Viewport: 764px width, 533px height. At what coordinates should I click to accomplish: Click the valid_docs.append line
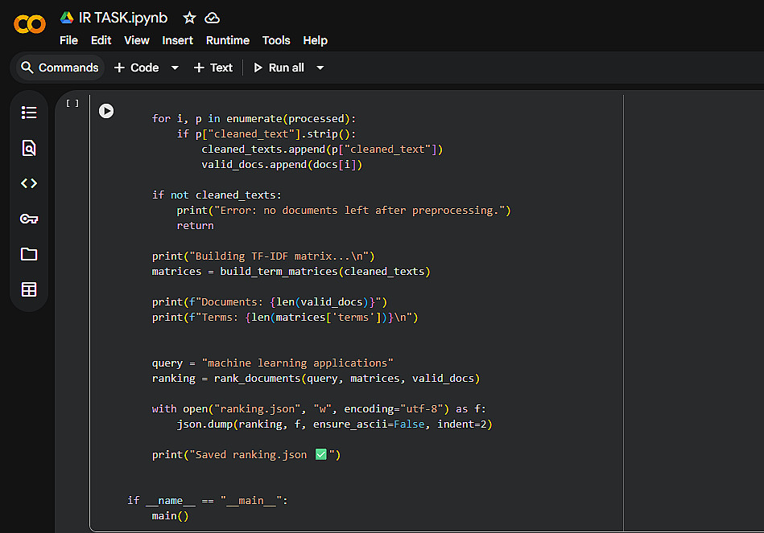point(282,165)
